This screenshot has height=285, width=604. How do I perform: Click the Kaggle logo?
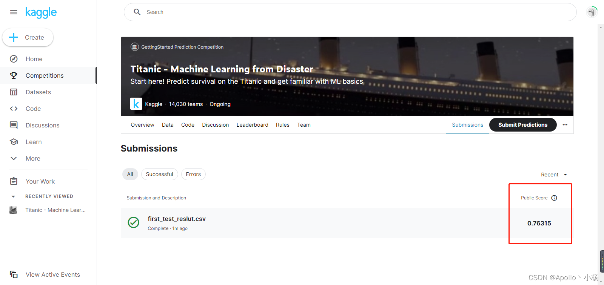tap(41, 12)
